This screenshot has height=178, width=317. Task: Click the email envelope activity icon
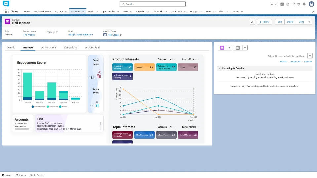click(x=238, y=48)
